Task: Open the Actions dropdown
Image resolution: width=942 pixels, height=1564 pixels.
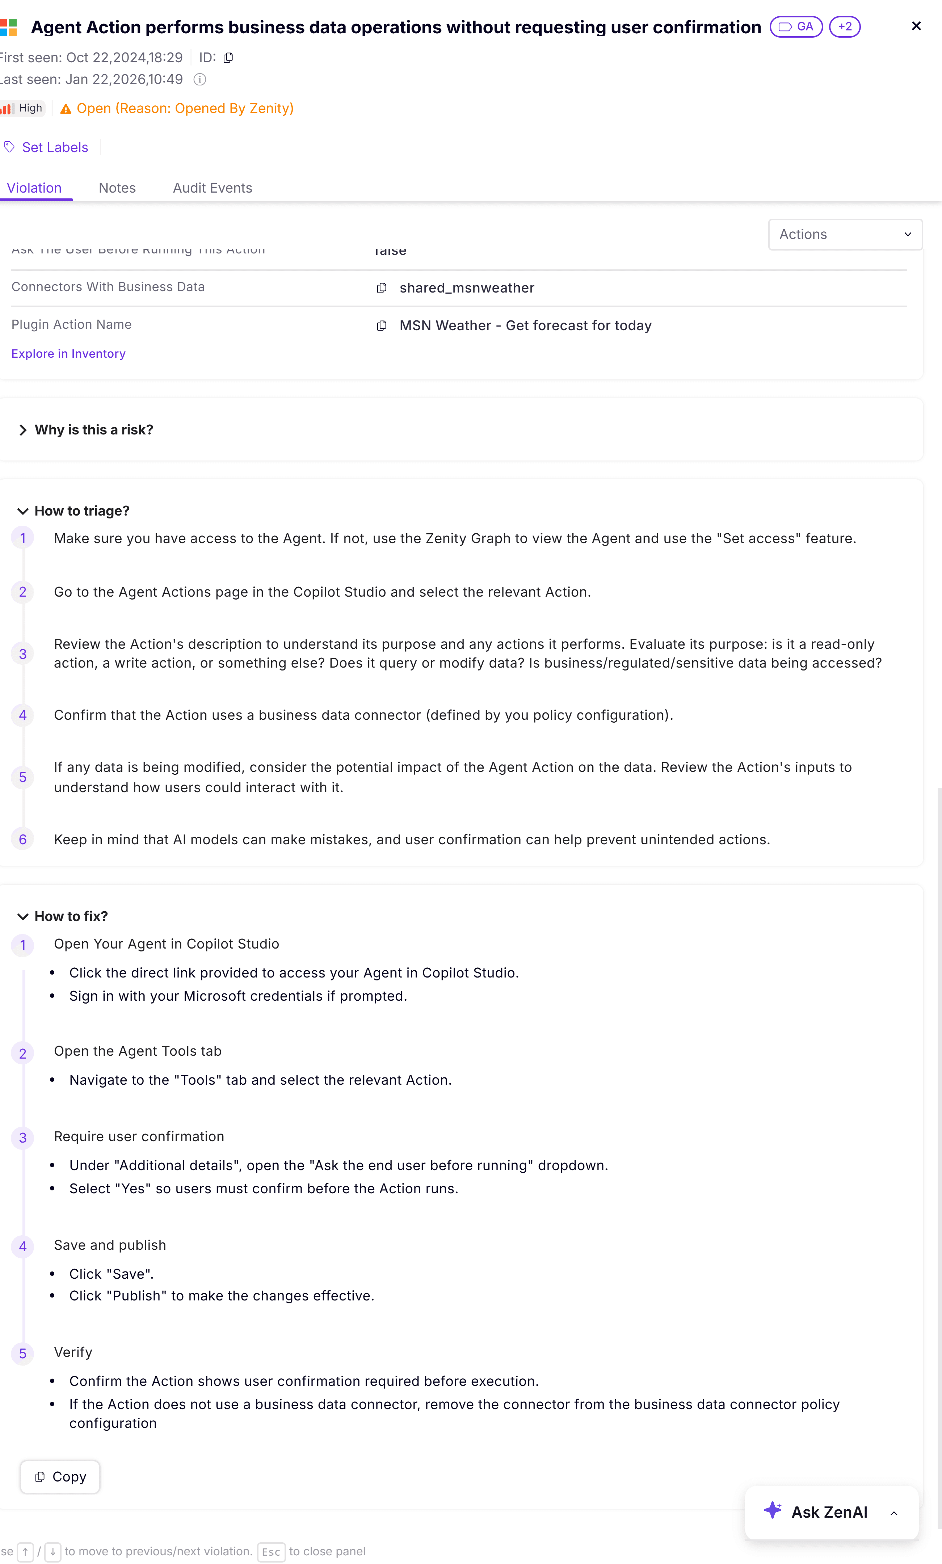Action: tap(845, 235)
